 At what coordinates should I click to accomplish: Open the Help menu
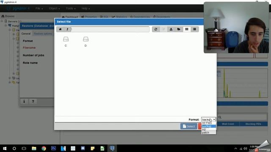point(86,8)
